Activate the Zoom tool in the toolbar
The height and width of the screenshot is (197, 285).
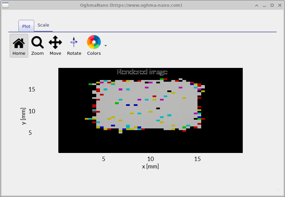pos(37,45)
